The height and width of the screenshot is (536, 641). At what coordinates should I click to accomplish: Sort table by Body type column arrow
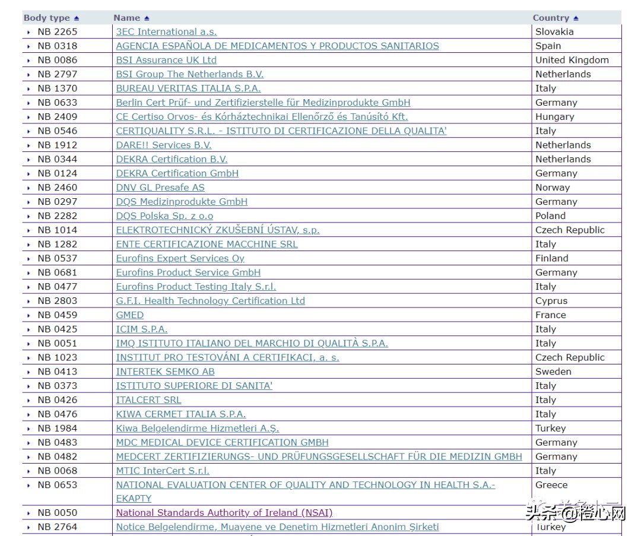77,18
